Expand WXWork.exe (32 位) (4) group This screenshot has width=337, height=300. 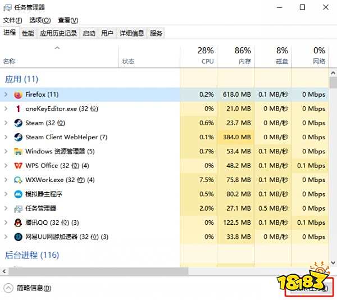point(6,180)
